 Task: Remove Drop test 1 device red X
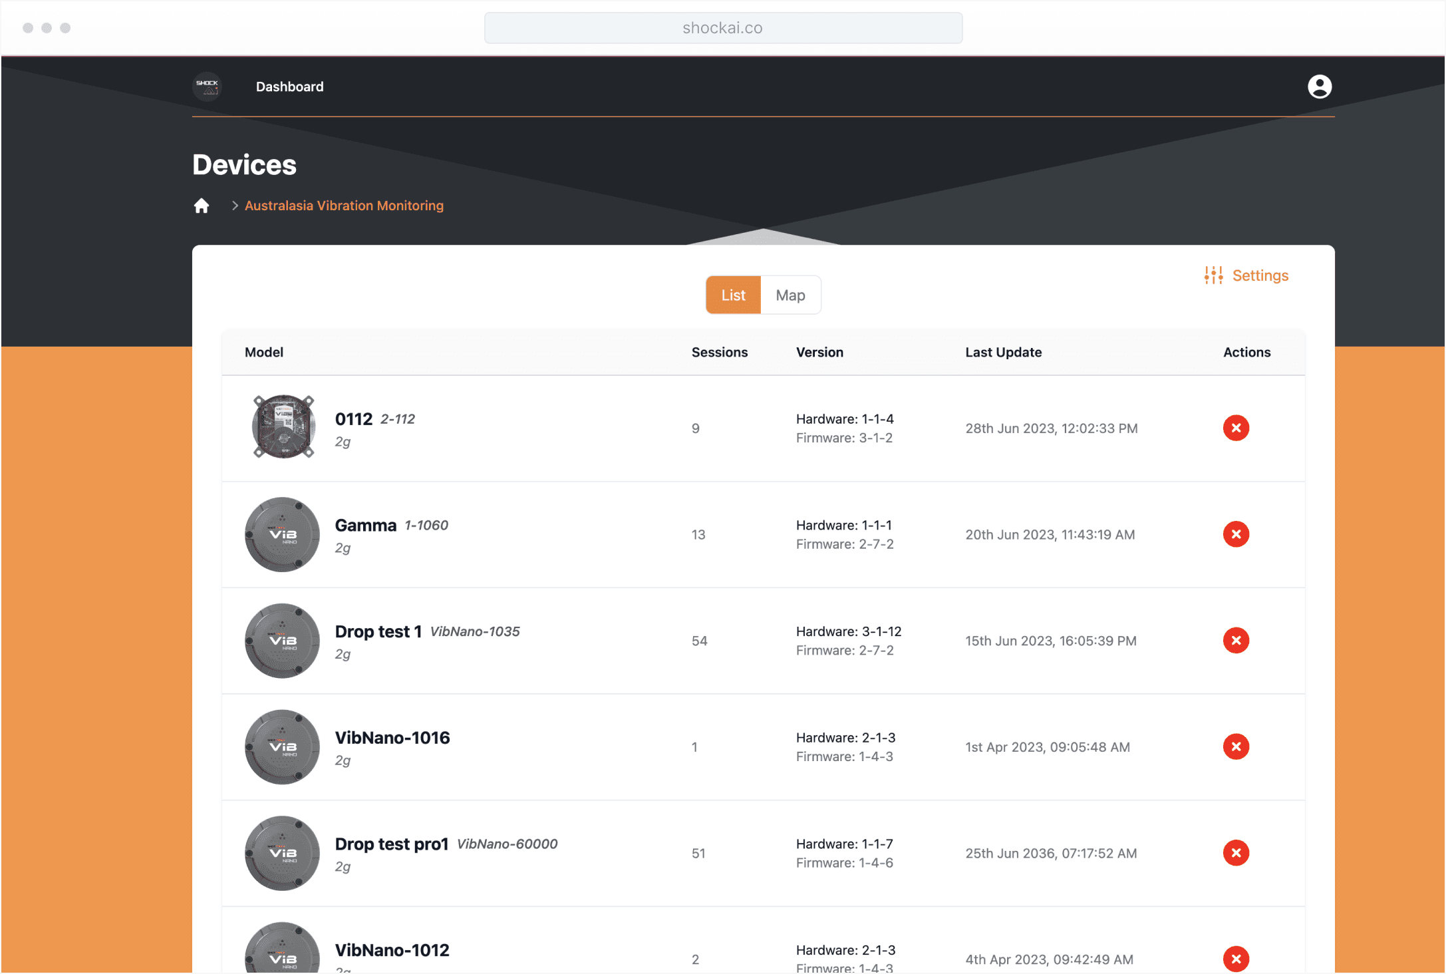tap(1236, 641)
